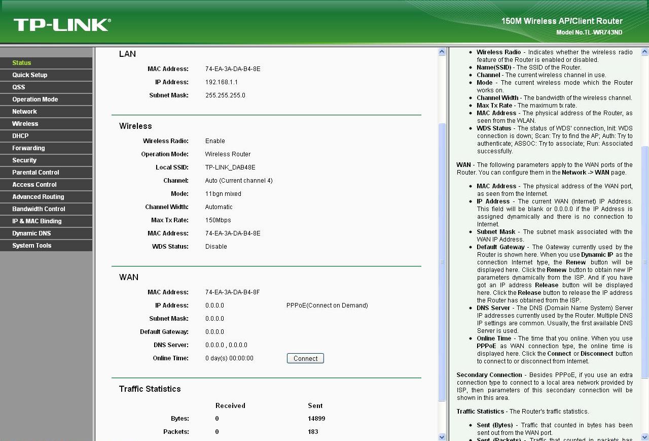
Task: Click the Traffic Statistics heading
Action: coord(150,389)
